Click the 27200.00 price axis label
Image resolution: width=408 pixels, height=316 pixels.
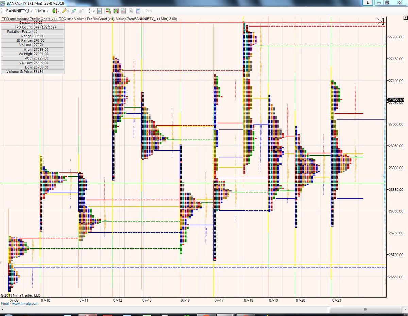pos(396,37)
